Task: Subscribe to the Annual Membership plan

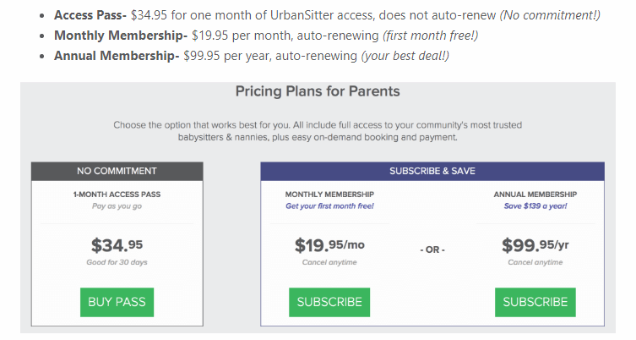Action: [535, 302]
